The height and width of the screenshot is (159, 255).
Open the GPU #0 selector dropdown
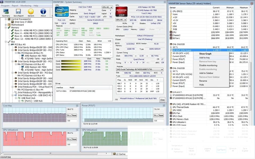(x=121, y=20)
